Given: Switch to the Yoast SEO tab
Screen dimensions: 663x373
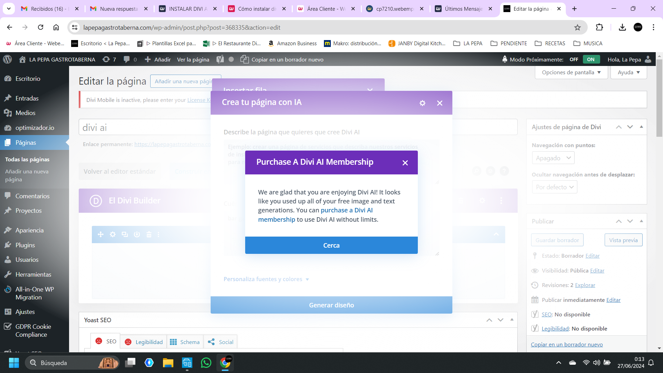Looking at the screenshot, I should [106, 342].
